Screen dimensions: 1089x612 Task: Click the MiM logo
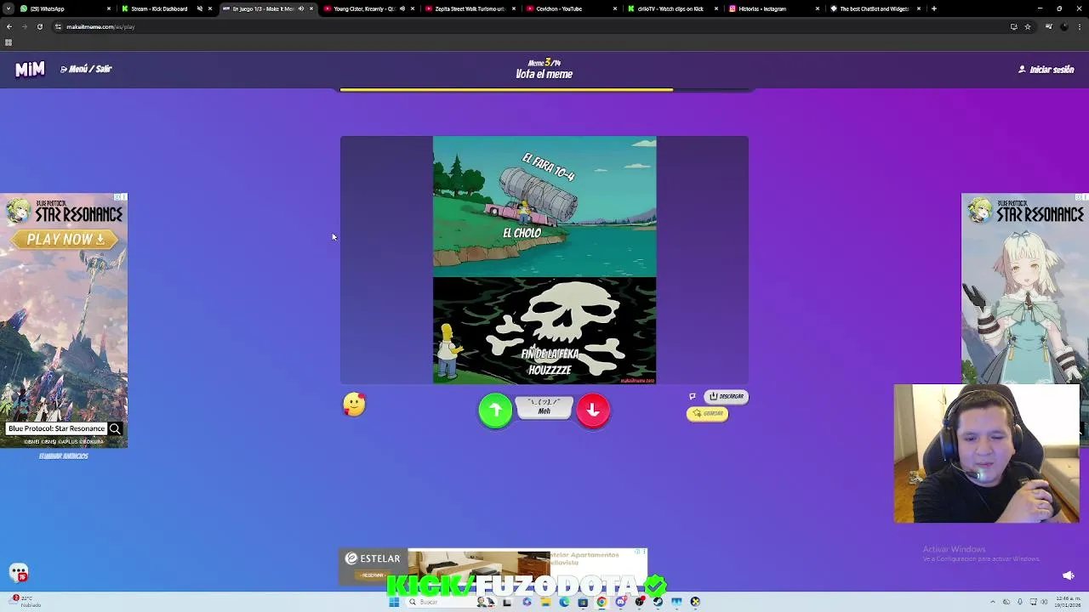coord(30,69)
